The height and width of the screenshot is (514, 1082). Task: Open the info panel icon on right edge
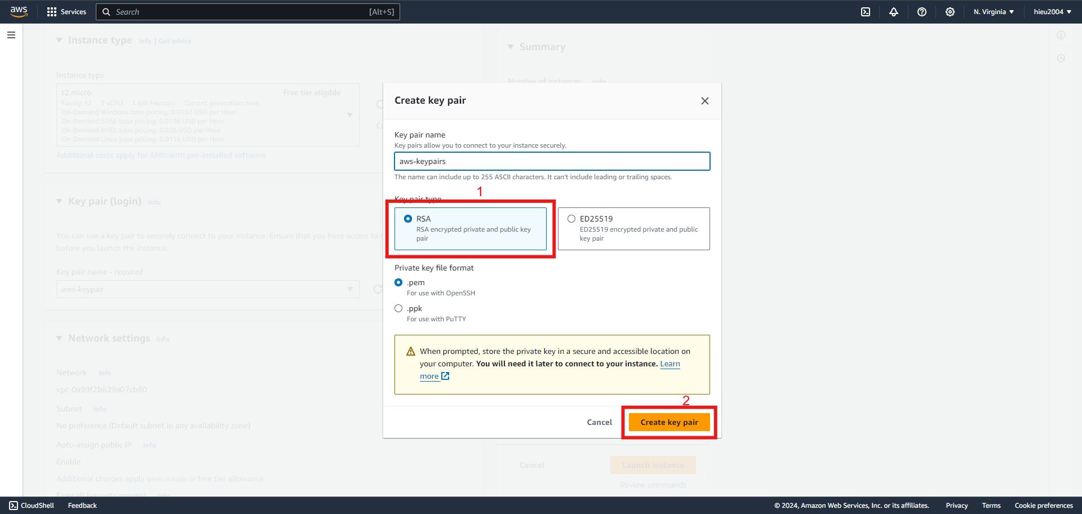[1061, 35]
